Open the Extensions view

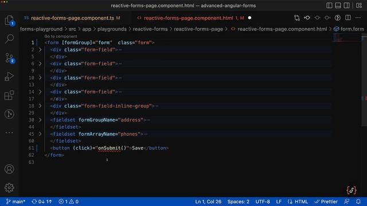(9, 96)
